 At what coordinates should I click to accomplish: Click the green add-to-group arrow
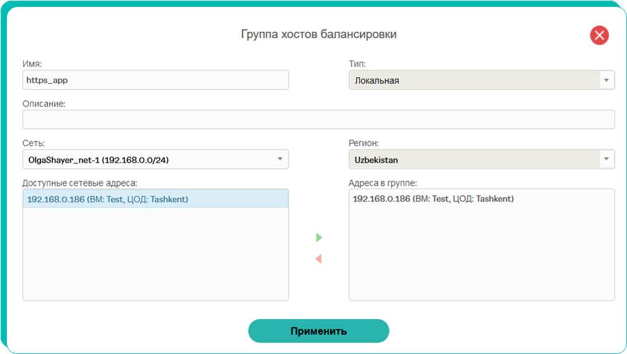[x=318, y=237]
